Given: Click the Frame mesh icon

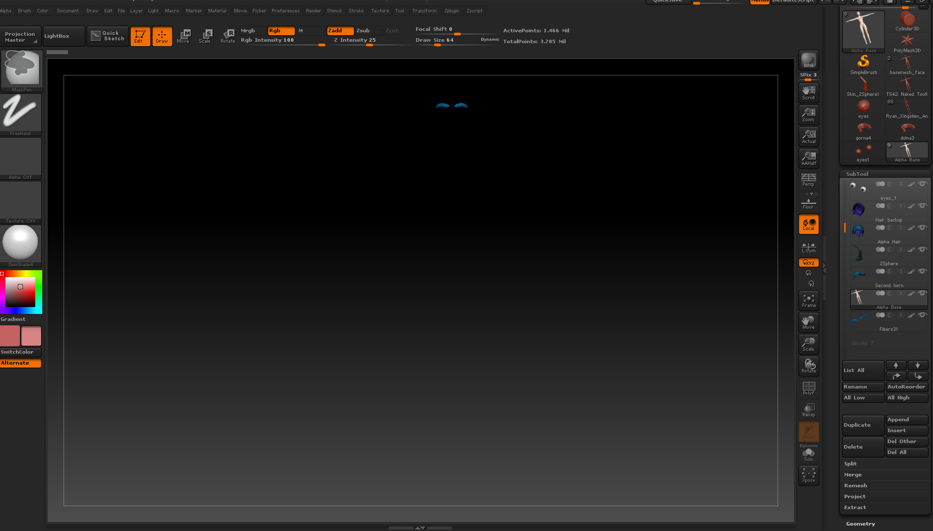Looking at the screenshot, I should click(x=808, y=301).
